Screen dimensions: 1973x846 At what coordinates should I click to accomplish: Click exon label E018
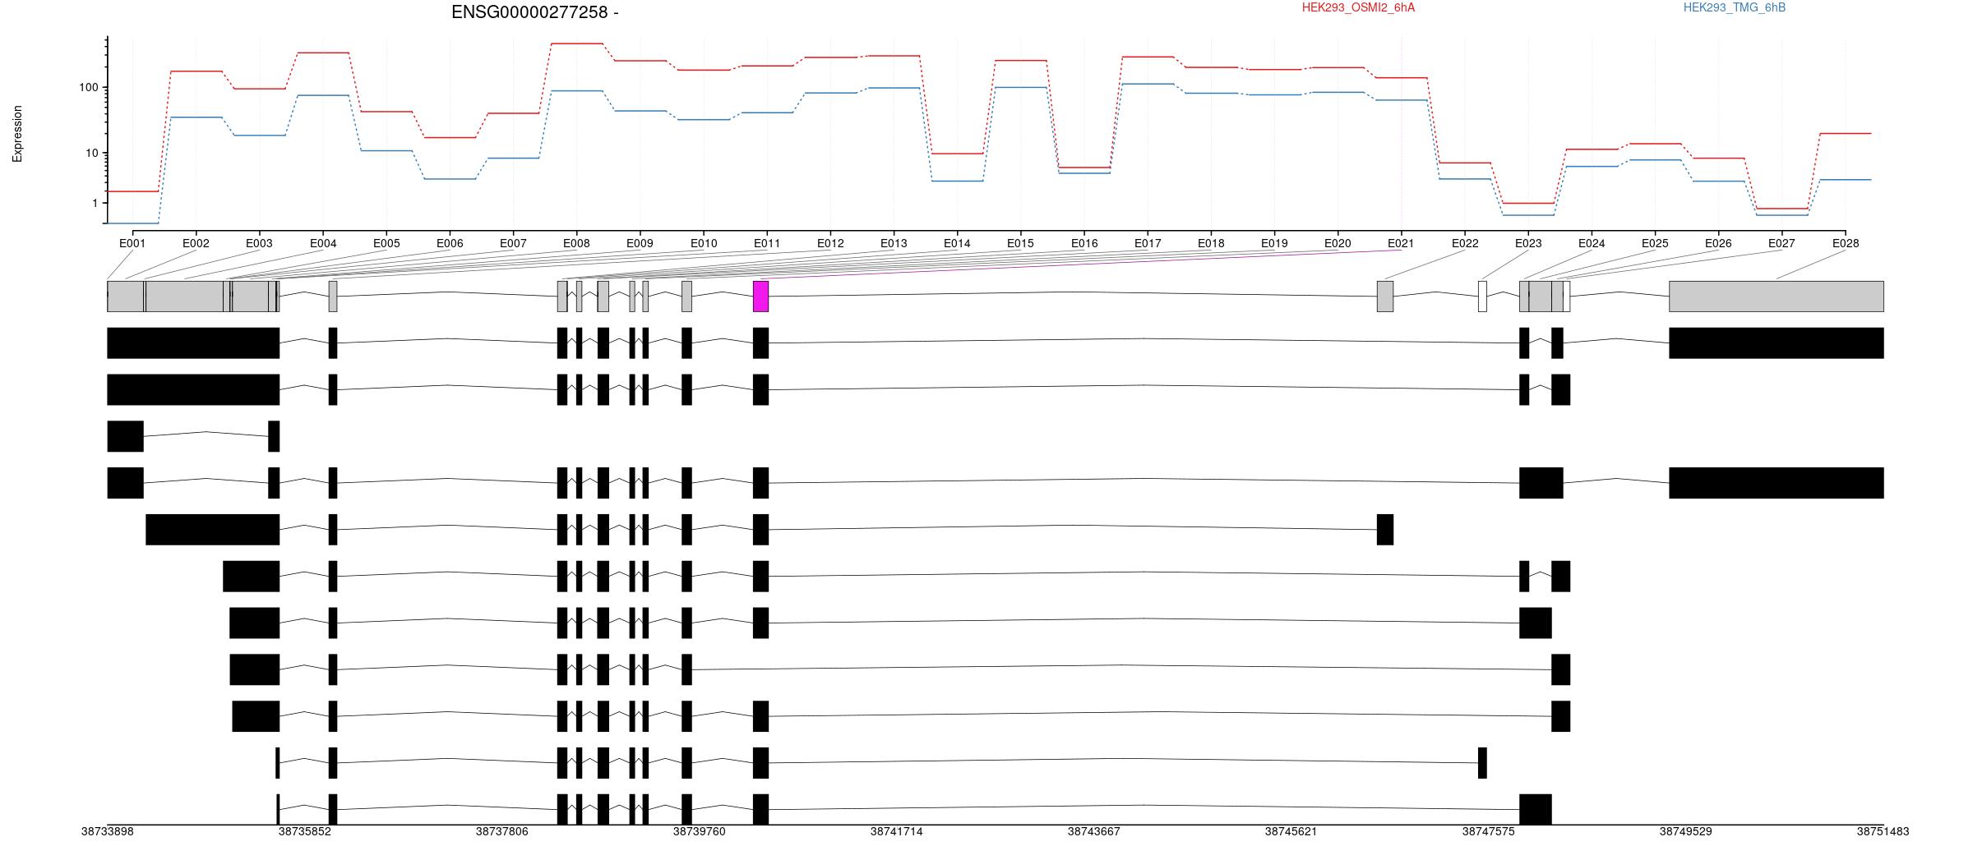click(x=1211, y=243)
